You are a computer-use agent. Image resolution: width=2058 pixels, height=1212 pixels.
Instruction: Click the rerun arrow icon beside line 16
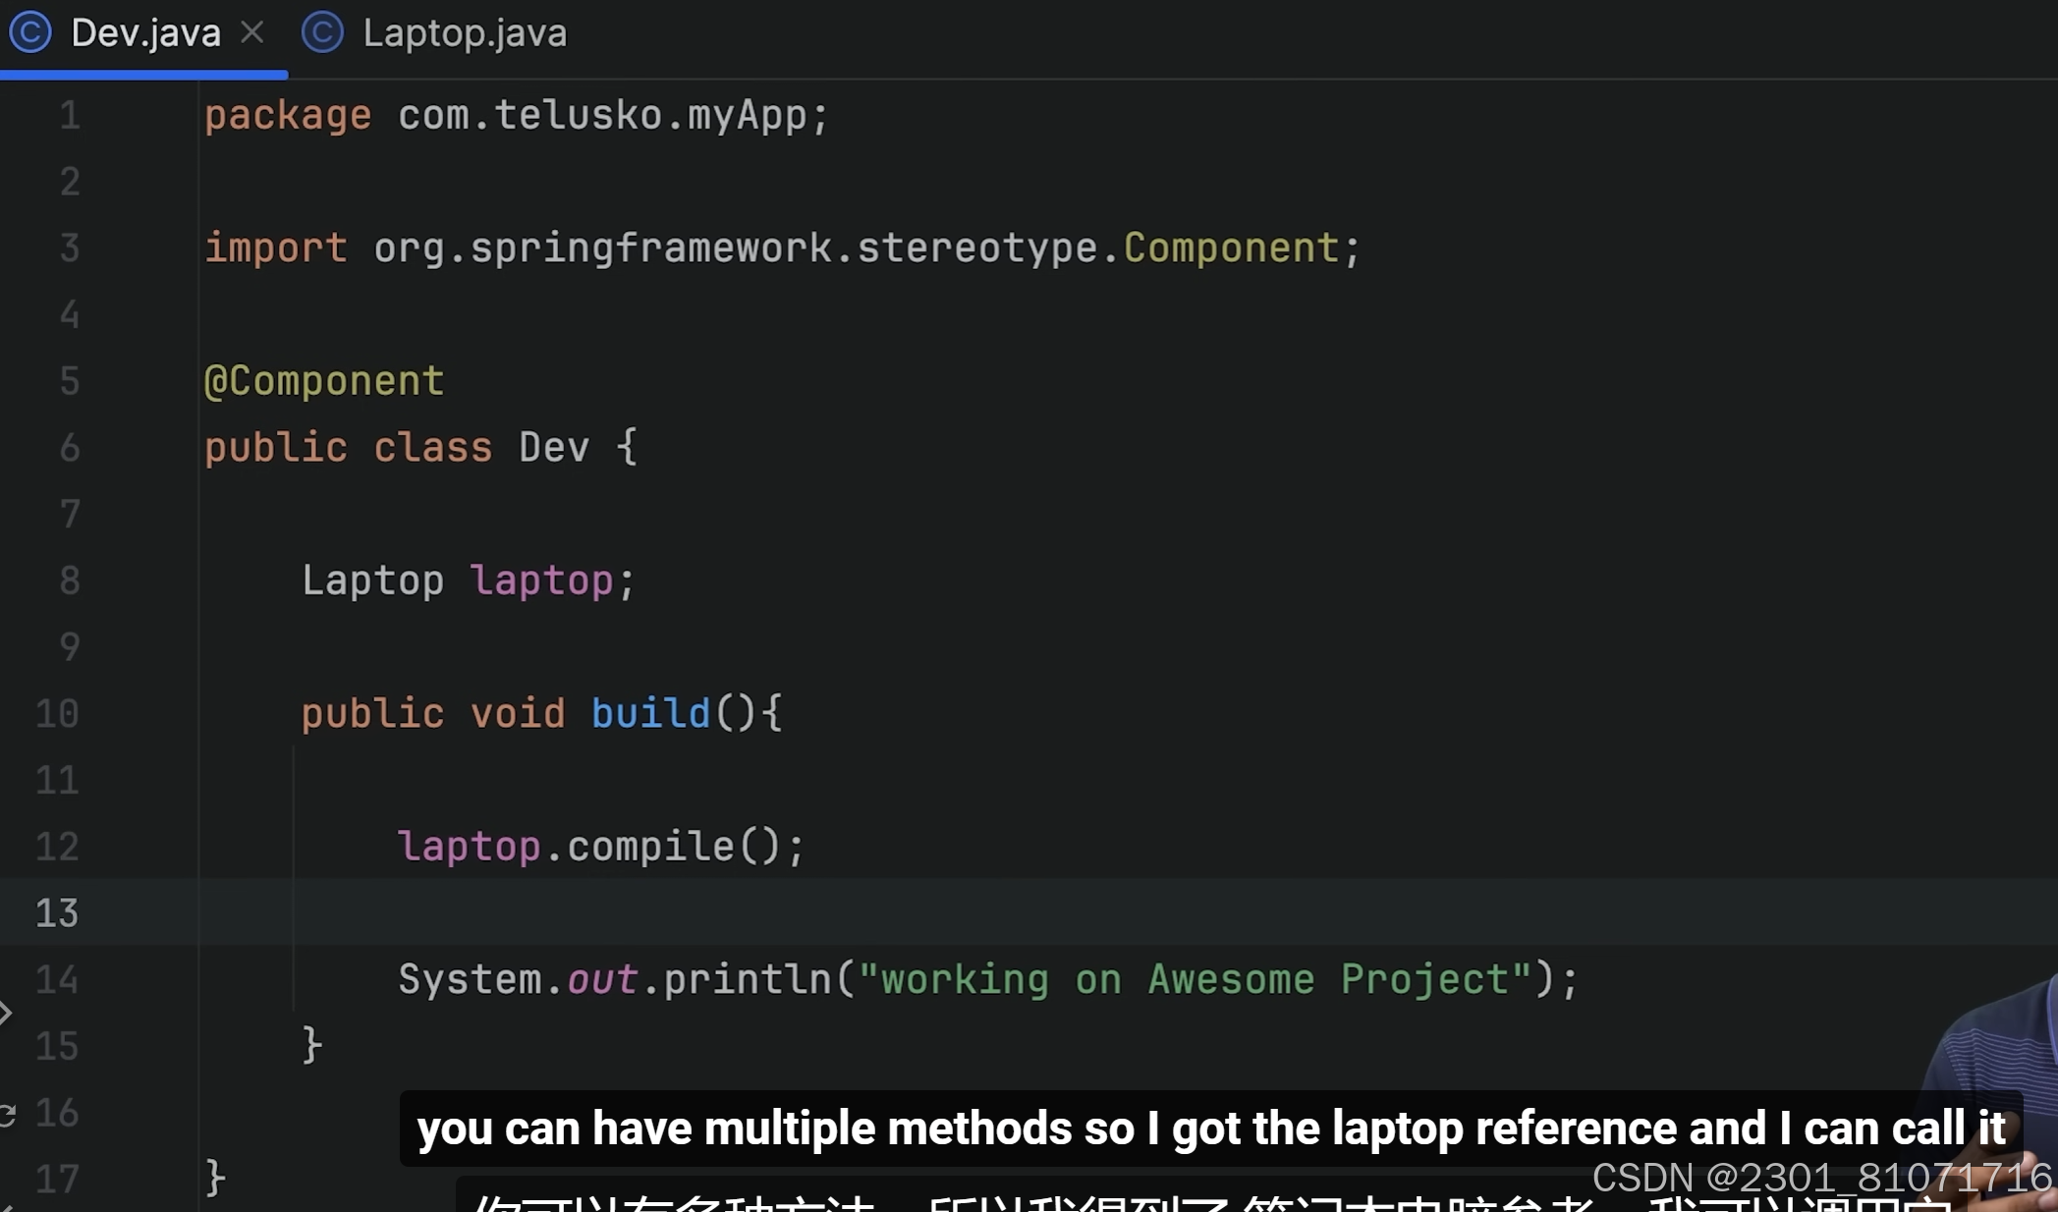(x=7, y=1114)
